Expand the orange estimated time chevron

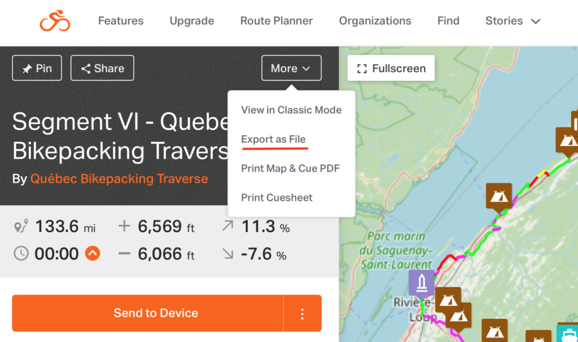[x=93, y=253]
